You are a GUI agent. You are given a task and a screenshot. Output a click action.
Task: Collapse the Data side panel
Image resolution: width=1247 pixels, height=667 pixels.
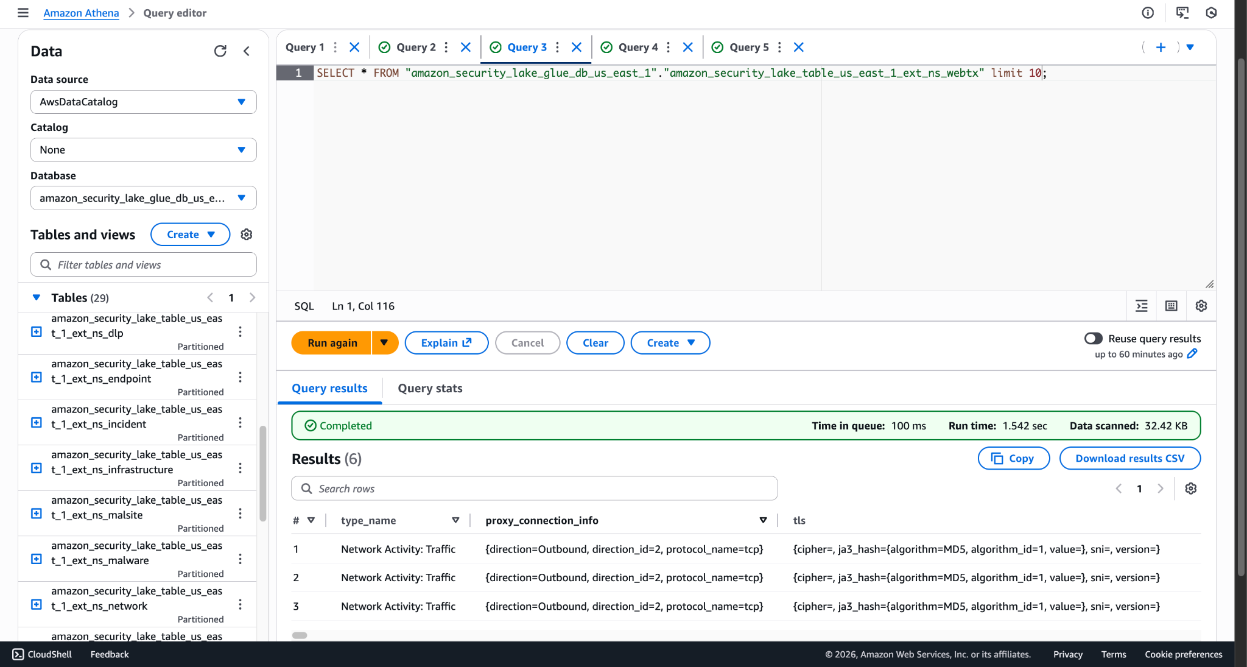247,51
